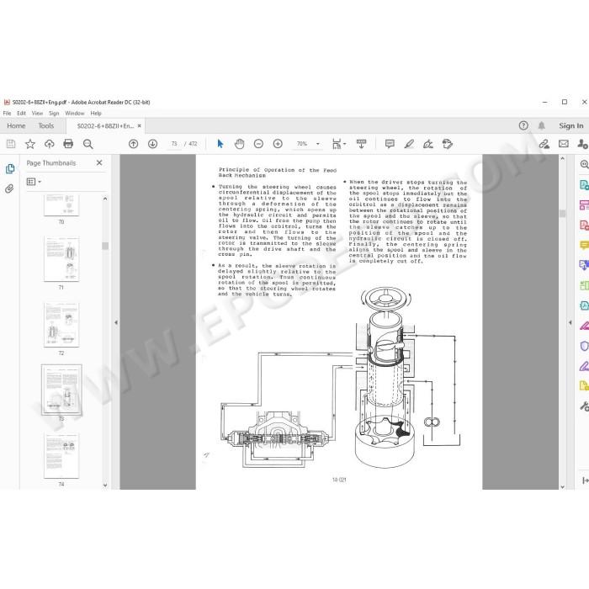Click the document scroll down arrow
The width and height of the screenshot is (589, 589).
click(x=562, y=486)
